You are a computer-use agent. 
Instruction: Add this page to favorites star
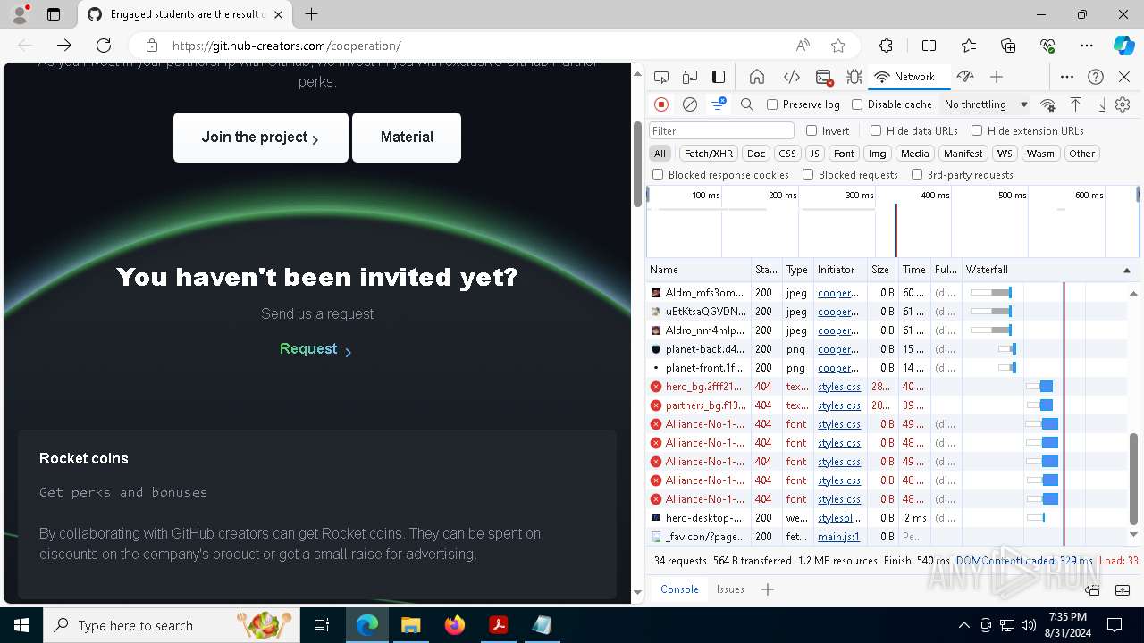pos(838,46)
